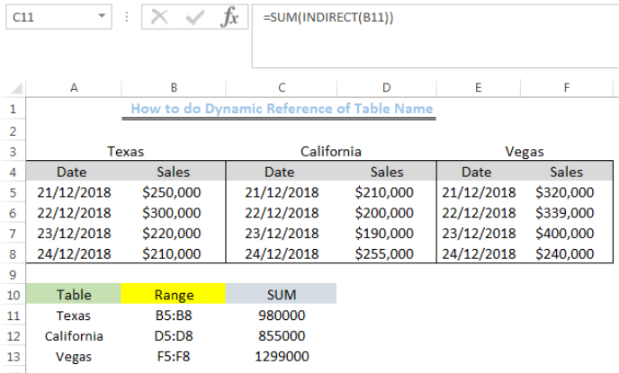
Task: Select row 13 header
Action: click(13, 357)
